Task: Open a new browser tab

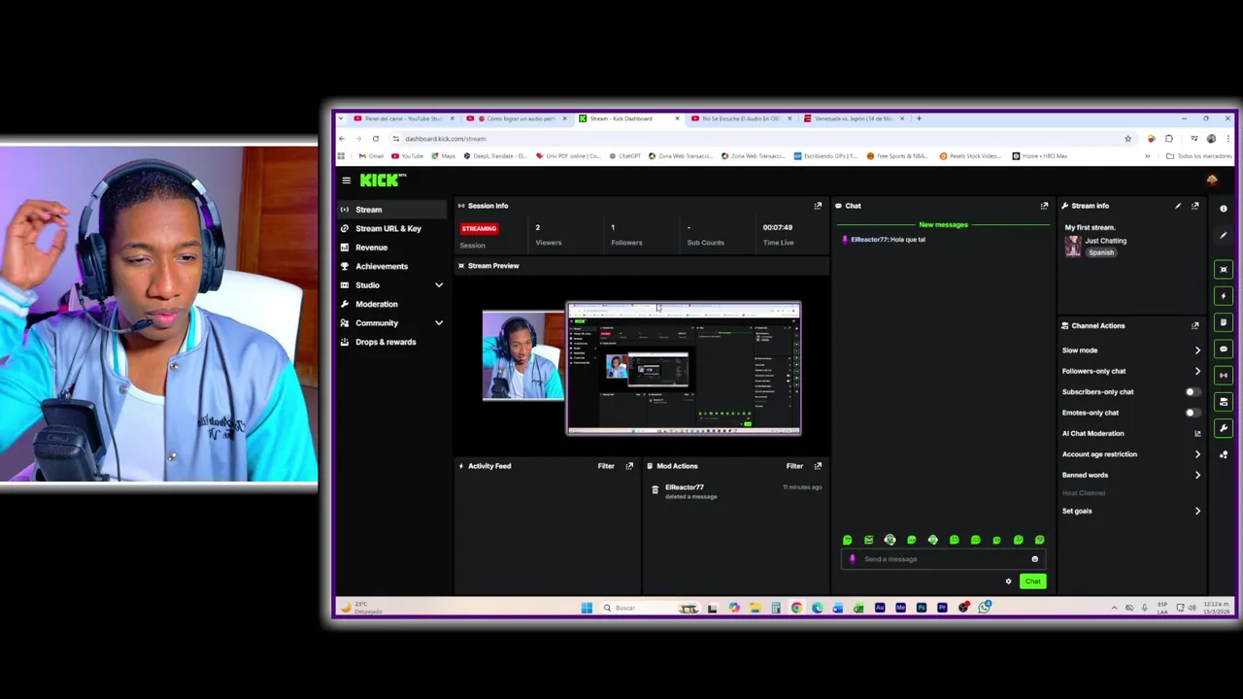Action: [x=919, y=118]
